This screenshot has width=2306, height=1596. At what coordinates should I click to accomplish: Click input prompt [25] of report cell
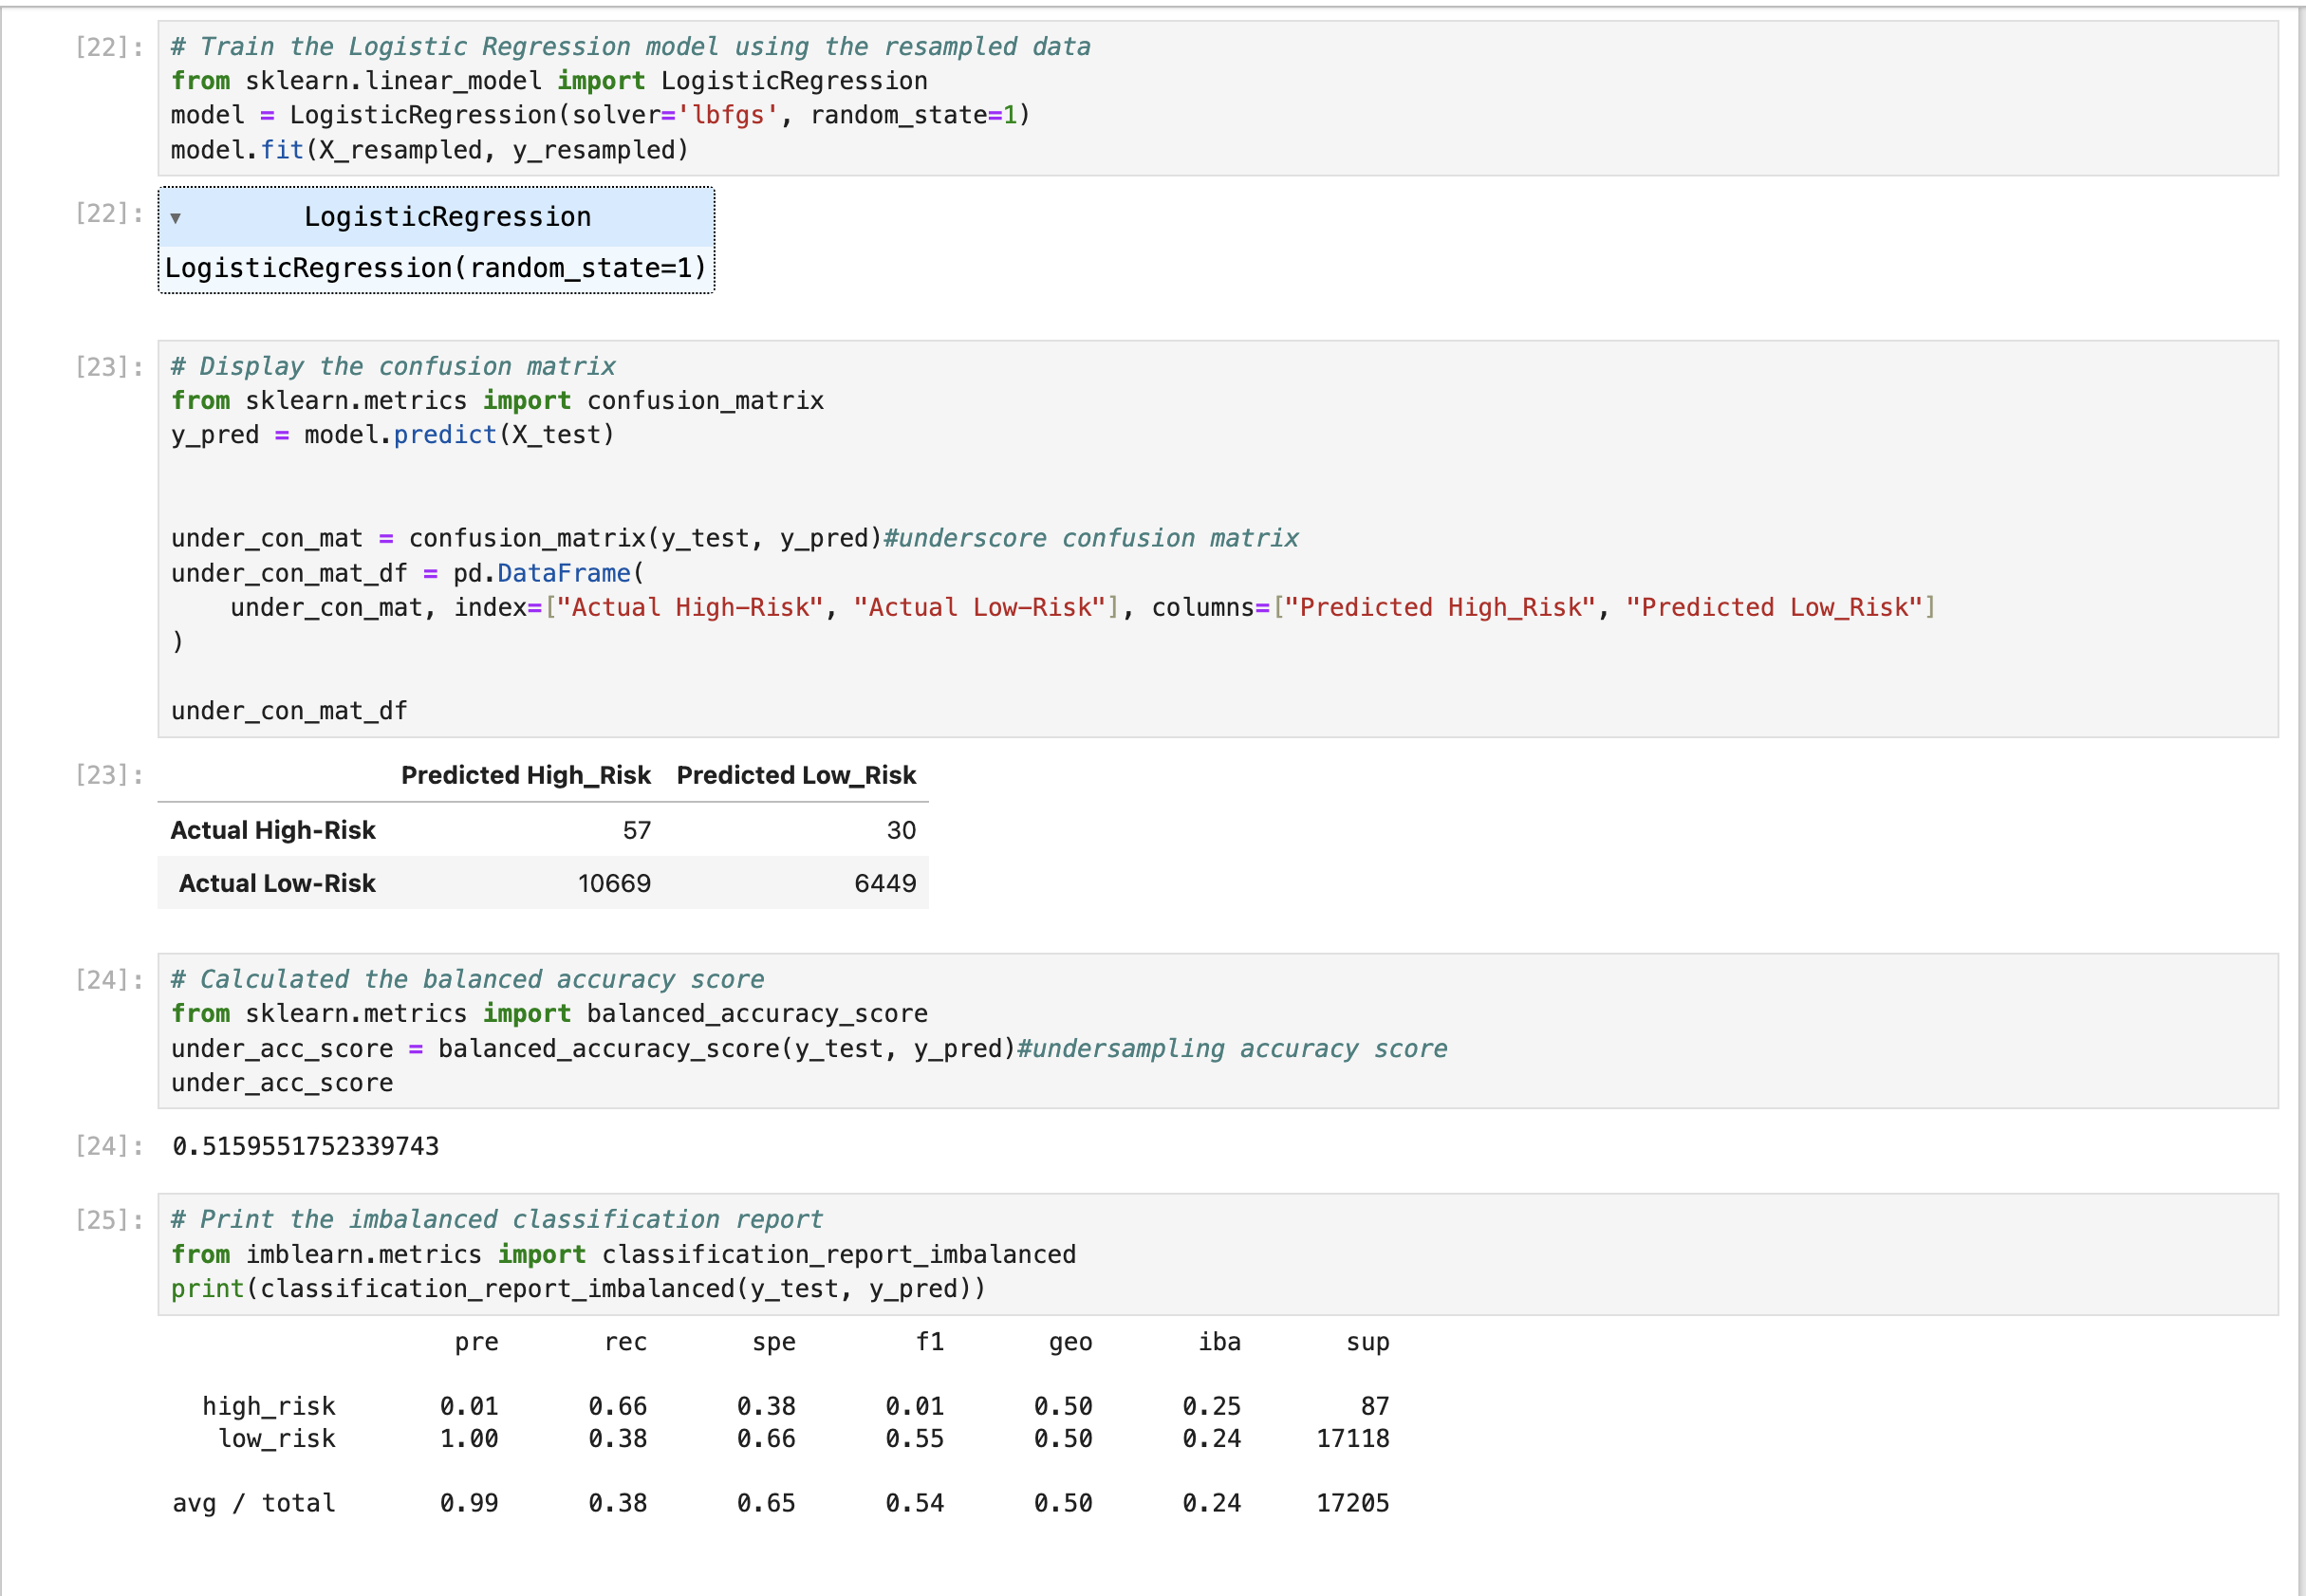(110, 1220)
